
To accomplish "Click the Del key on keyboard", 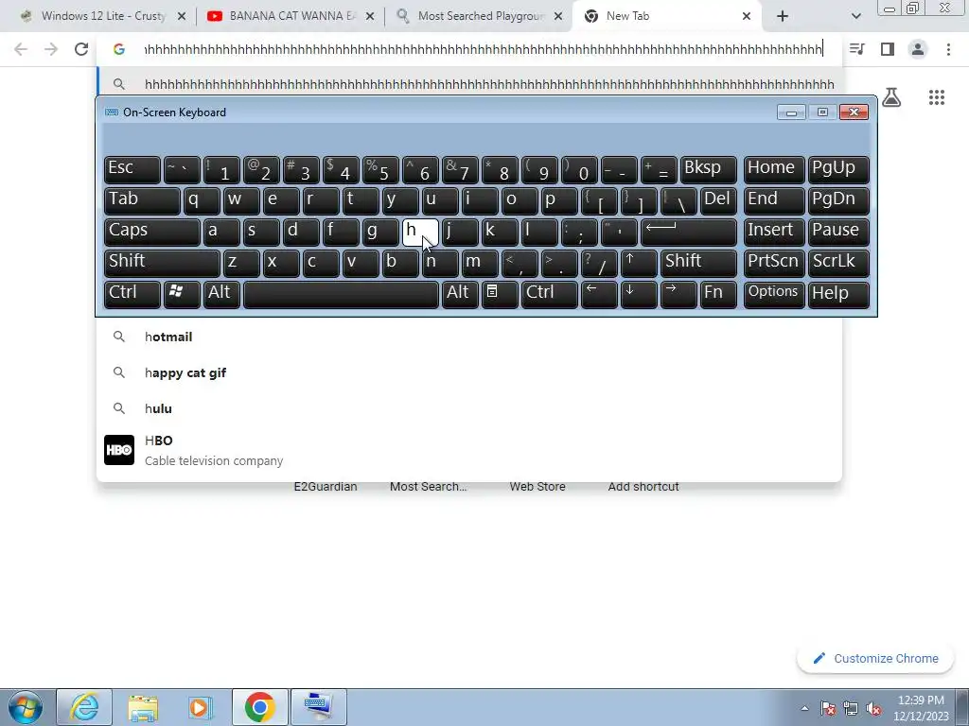I will 718,200.
